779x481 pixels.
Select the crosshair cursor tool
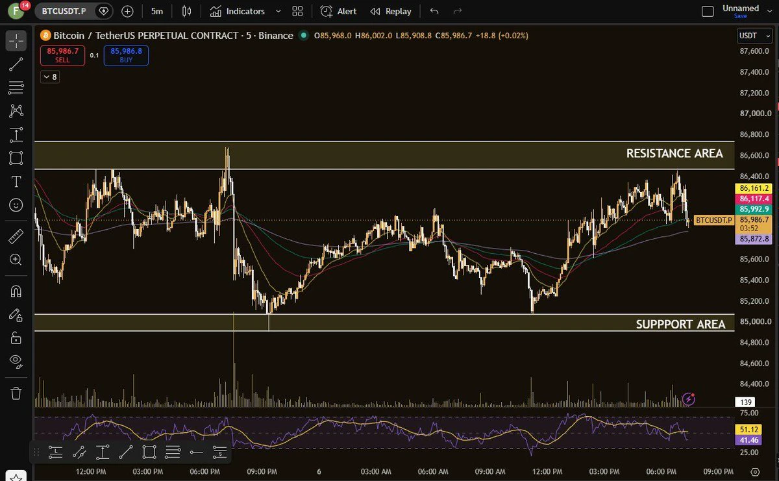coord(16,40)
